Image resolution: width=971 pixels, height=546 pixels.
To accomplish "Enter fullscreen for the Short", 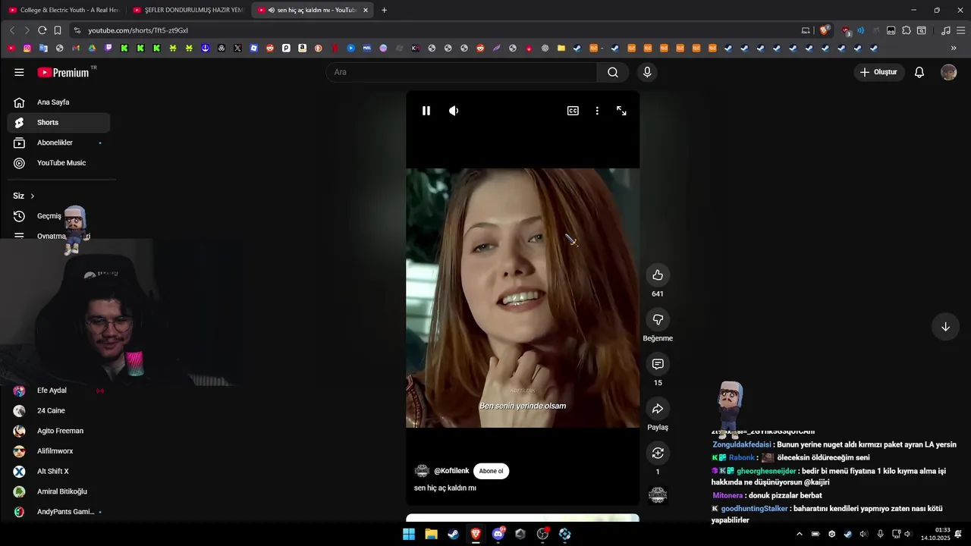I will coord(621,111).
